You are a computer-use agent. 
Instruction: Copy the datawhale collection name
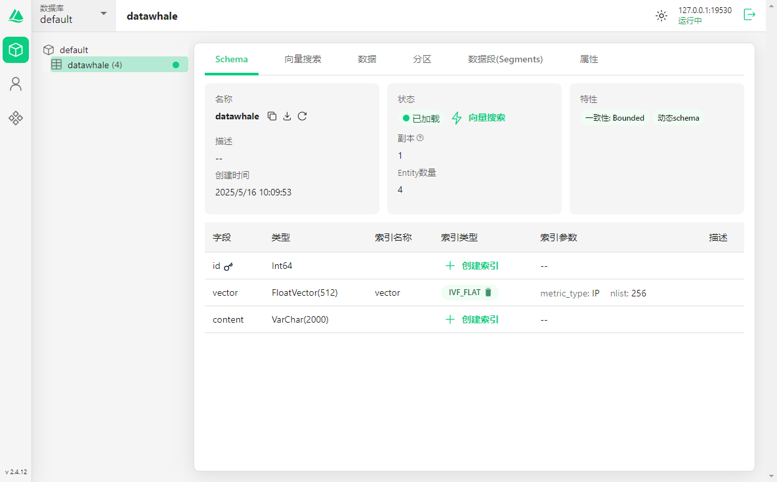click(x=272, y=116)
